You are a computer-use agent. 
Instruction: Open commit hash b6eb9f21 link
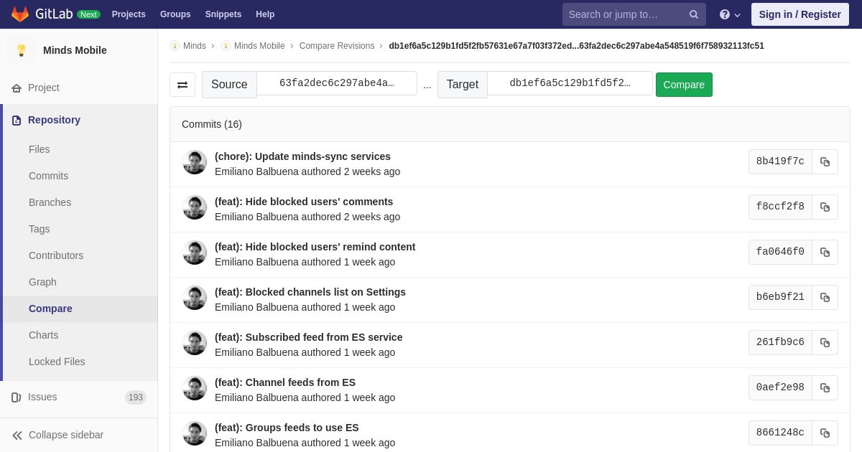[780, 297]
